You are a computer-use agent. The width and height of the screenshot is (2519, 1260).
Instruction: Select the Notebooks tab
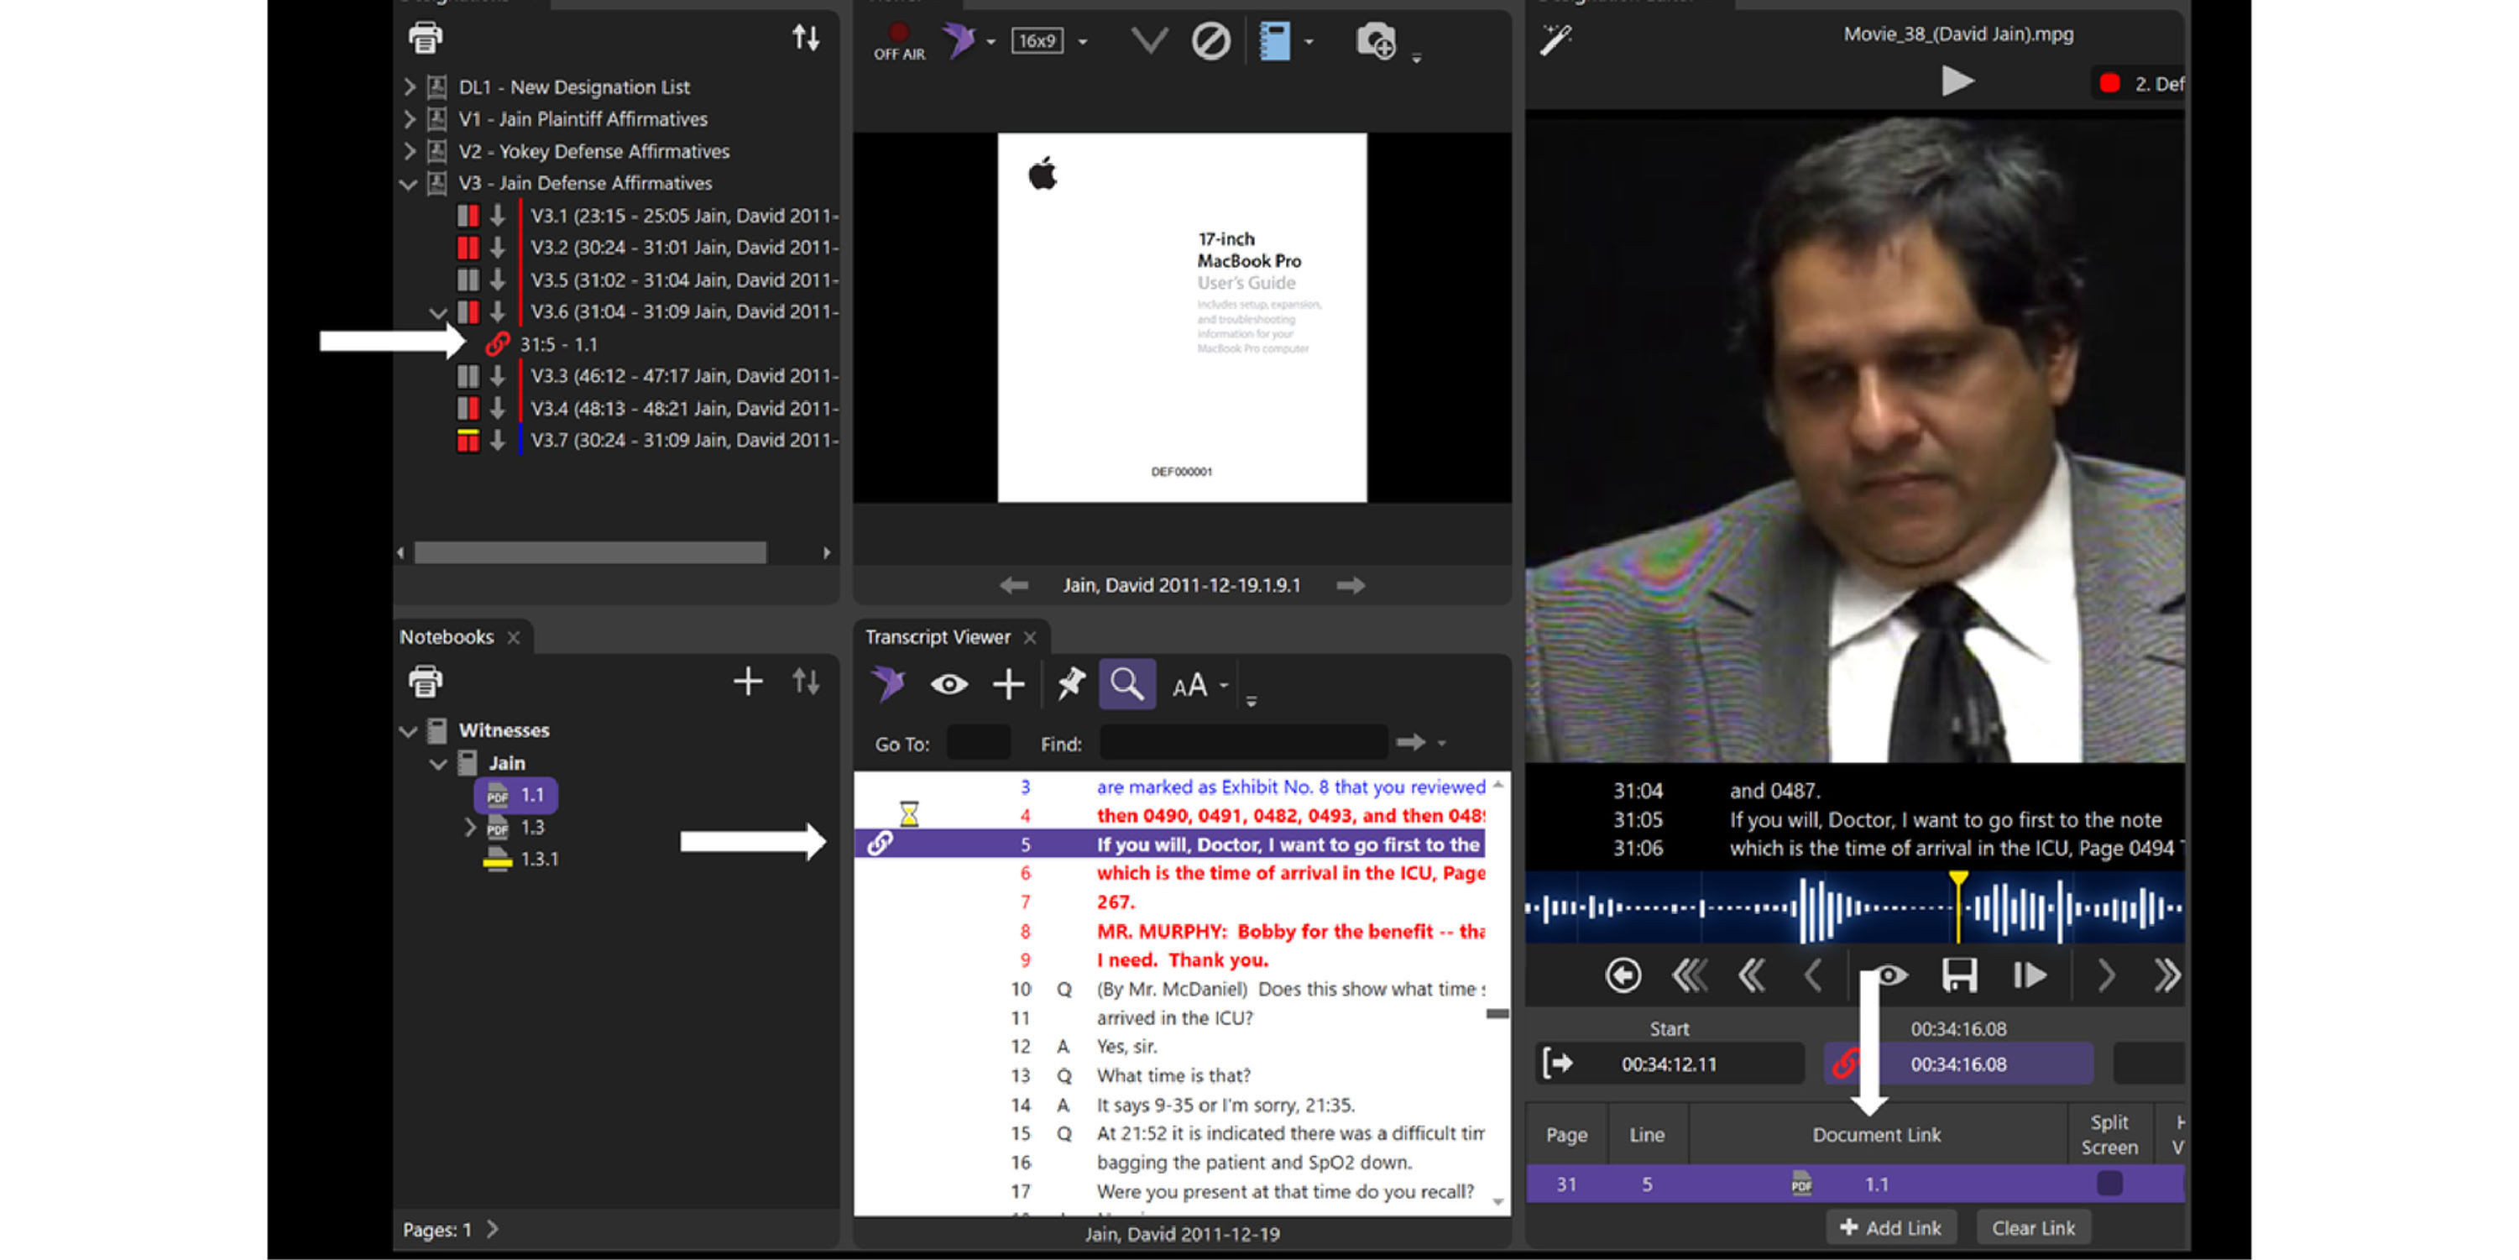point(447,637)
